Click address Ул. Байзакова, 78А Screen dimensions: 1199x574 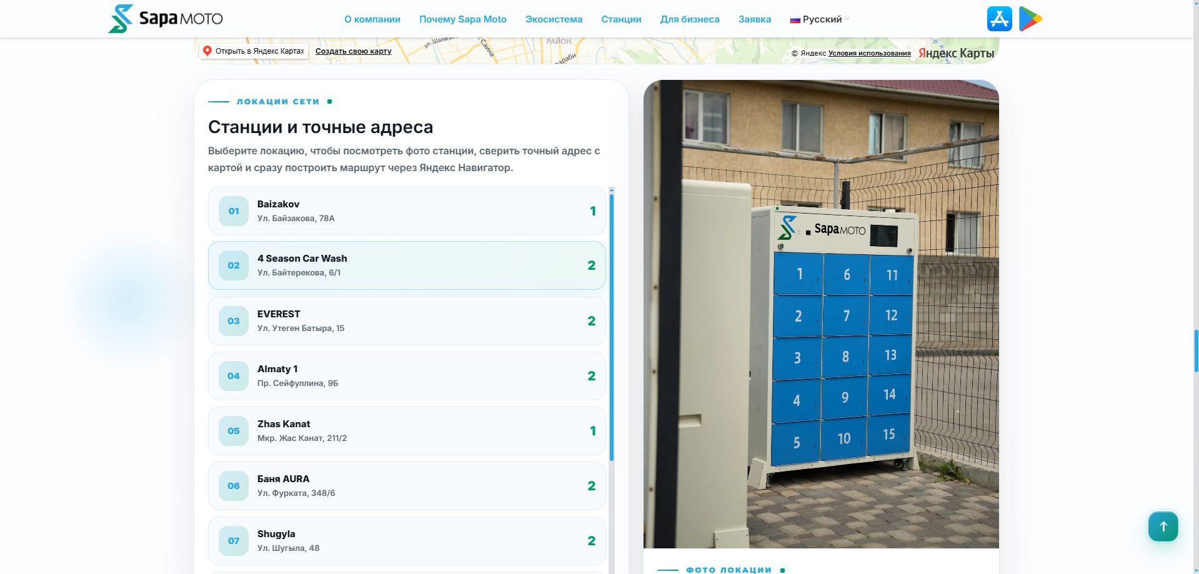(296, 219)
